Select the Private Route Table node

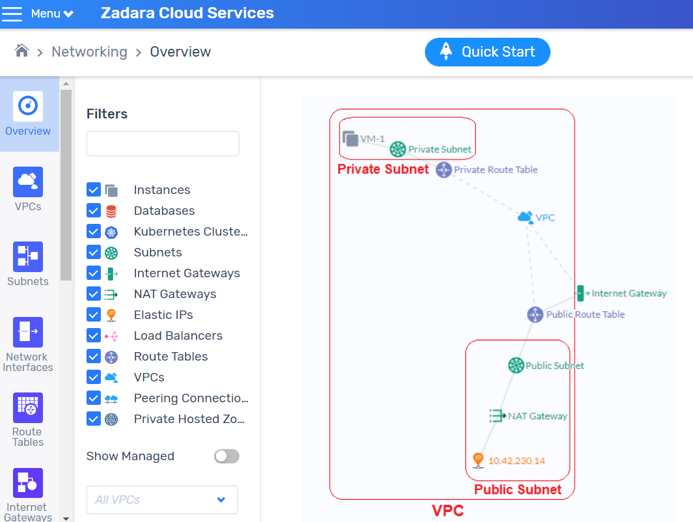tap(444, 170)
